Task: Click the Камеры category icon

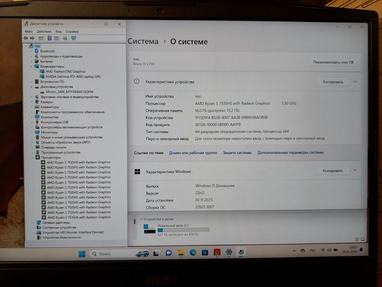Action: [37, 102]
